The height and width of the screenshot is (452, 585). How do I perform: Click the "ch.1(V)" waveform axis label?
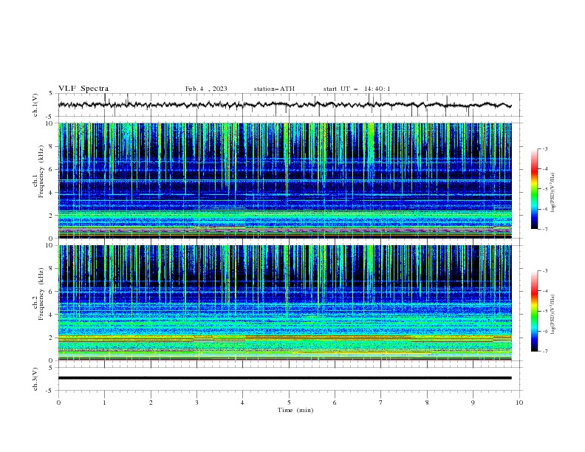[x=35, y=105]
